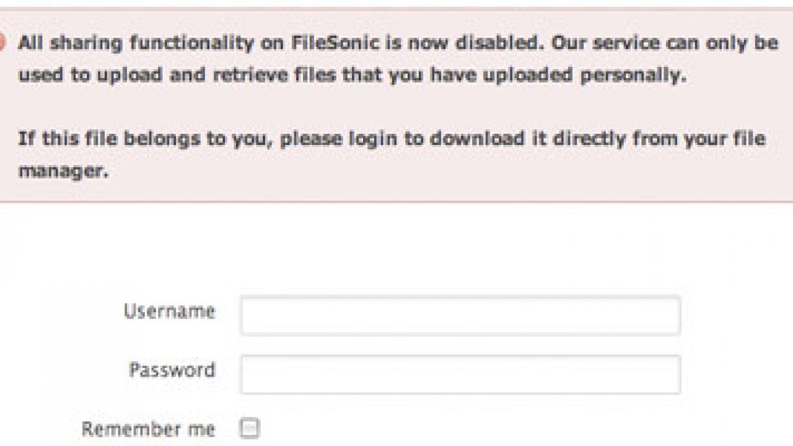
Task: Click the Password label
Action: [172, 370]
